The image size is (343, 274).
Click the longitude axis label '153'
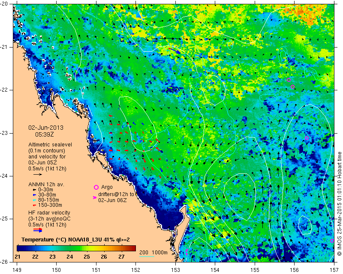pos(175,270)
